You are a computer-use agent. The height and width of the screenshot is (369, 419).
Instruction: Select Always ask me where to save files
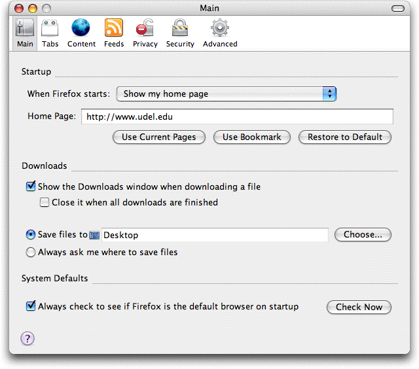[x=31, y=252]
